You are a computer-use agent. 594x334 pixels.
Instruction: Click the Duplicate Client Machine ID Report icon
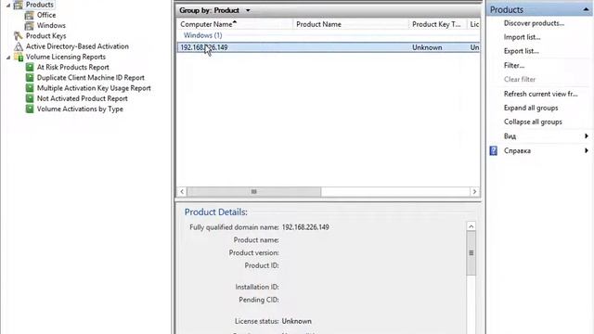[x=30, y=78]
